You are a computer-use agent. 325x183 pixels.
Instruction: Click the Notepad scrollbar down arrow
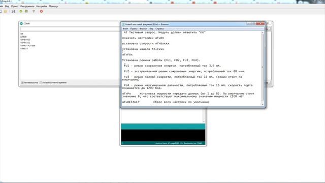point(263,105)
